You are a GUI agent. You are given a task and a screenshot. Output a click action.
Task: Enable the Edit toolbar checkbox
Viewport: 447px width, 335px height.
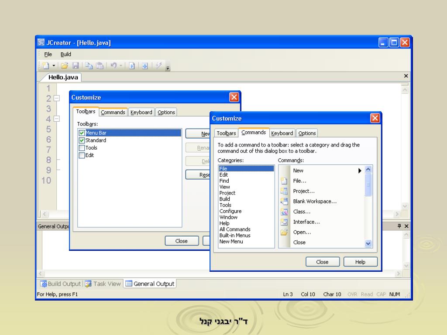(x=82, y=155)
